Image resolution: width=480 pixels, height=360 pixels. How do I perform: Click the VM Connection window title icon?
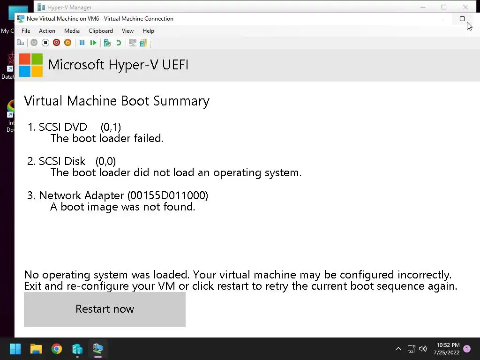(x=21, y=19)
